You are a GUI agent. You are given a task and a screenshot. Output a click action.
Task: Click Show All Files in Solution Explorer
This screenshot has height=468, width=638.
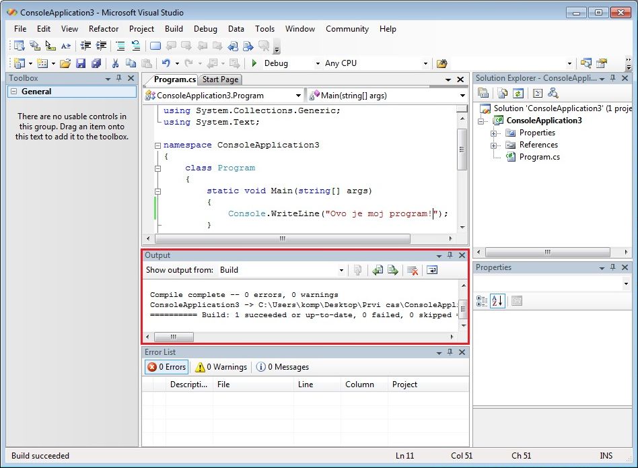coord(503,93)
